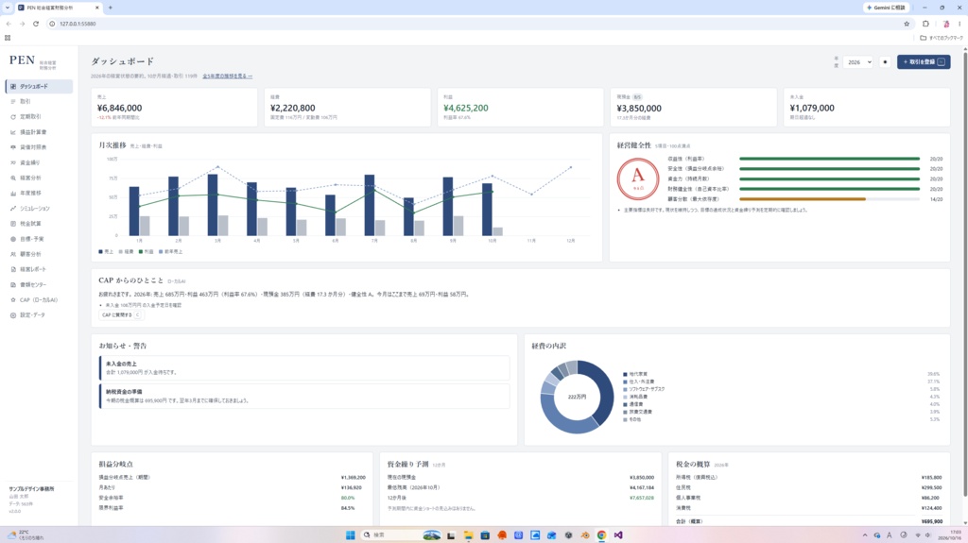The image size is (968, 543).
Task: Toggle the 経費 series in chart legend
Action: click(126, 252)
